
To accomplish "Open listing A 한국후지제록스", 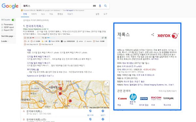I will (34, 111).
